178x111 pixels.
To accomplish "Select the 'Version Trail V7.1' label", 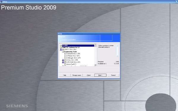I will click(71, 64).
